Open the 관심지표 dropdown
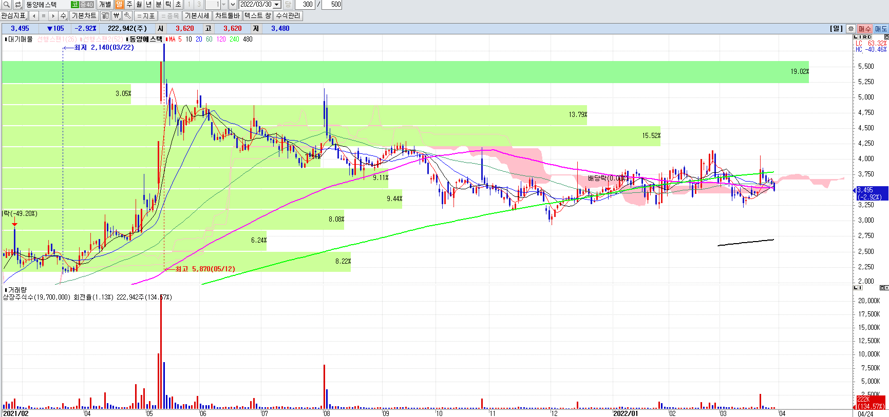 [x=13, y=16]
